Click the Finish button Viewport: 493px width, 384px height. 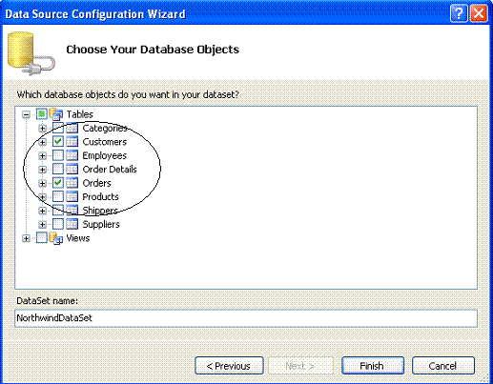click(x=373, y=366)
